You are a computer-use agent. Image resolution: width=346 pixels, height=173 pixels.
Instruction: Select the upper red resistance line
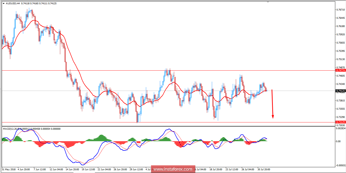(150, 70)
